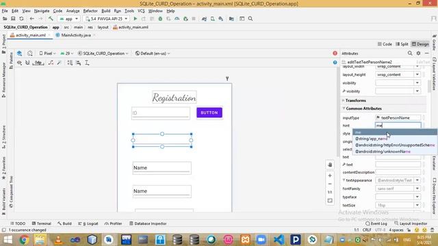Navigate back with the left arrow icon
The width and height of the screenshot is (438, 246).
point(32,18)
